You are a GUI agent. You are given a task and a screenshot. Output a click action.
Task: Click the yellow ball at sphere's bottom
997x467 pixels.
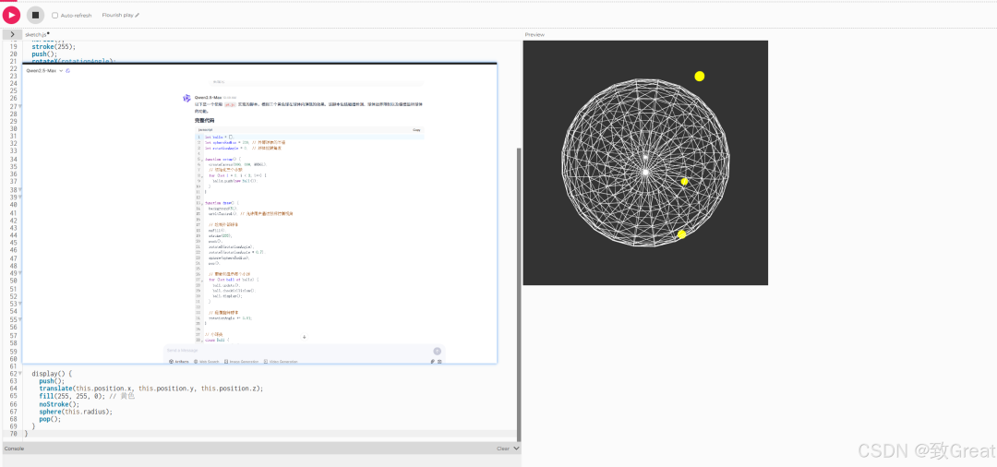(681, 234)
